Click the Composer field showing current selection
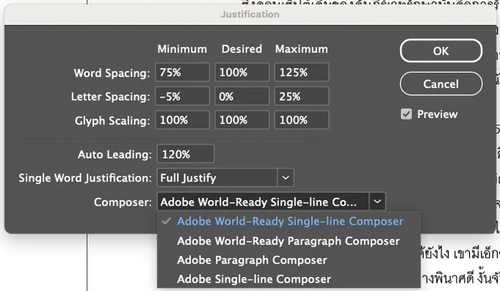Image resolution: width=500 pixels, height=291 pixels. pos(263,201)
